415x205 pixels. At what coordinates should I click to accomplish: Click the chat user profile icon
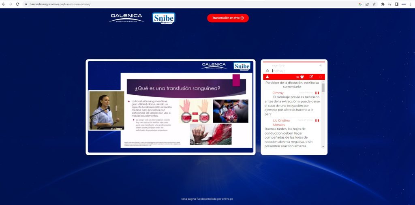267,77
